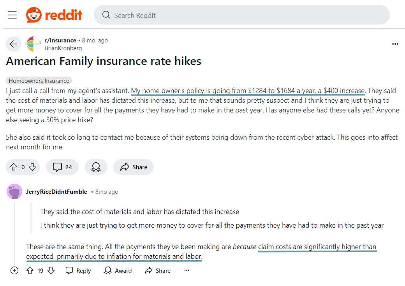
Task: View JerryRiceDidntFumble's profile
Action: point(56,192)
